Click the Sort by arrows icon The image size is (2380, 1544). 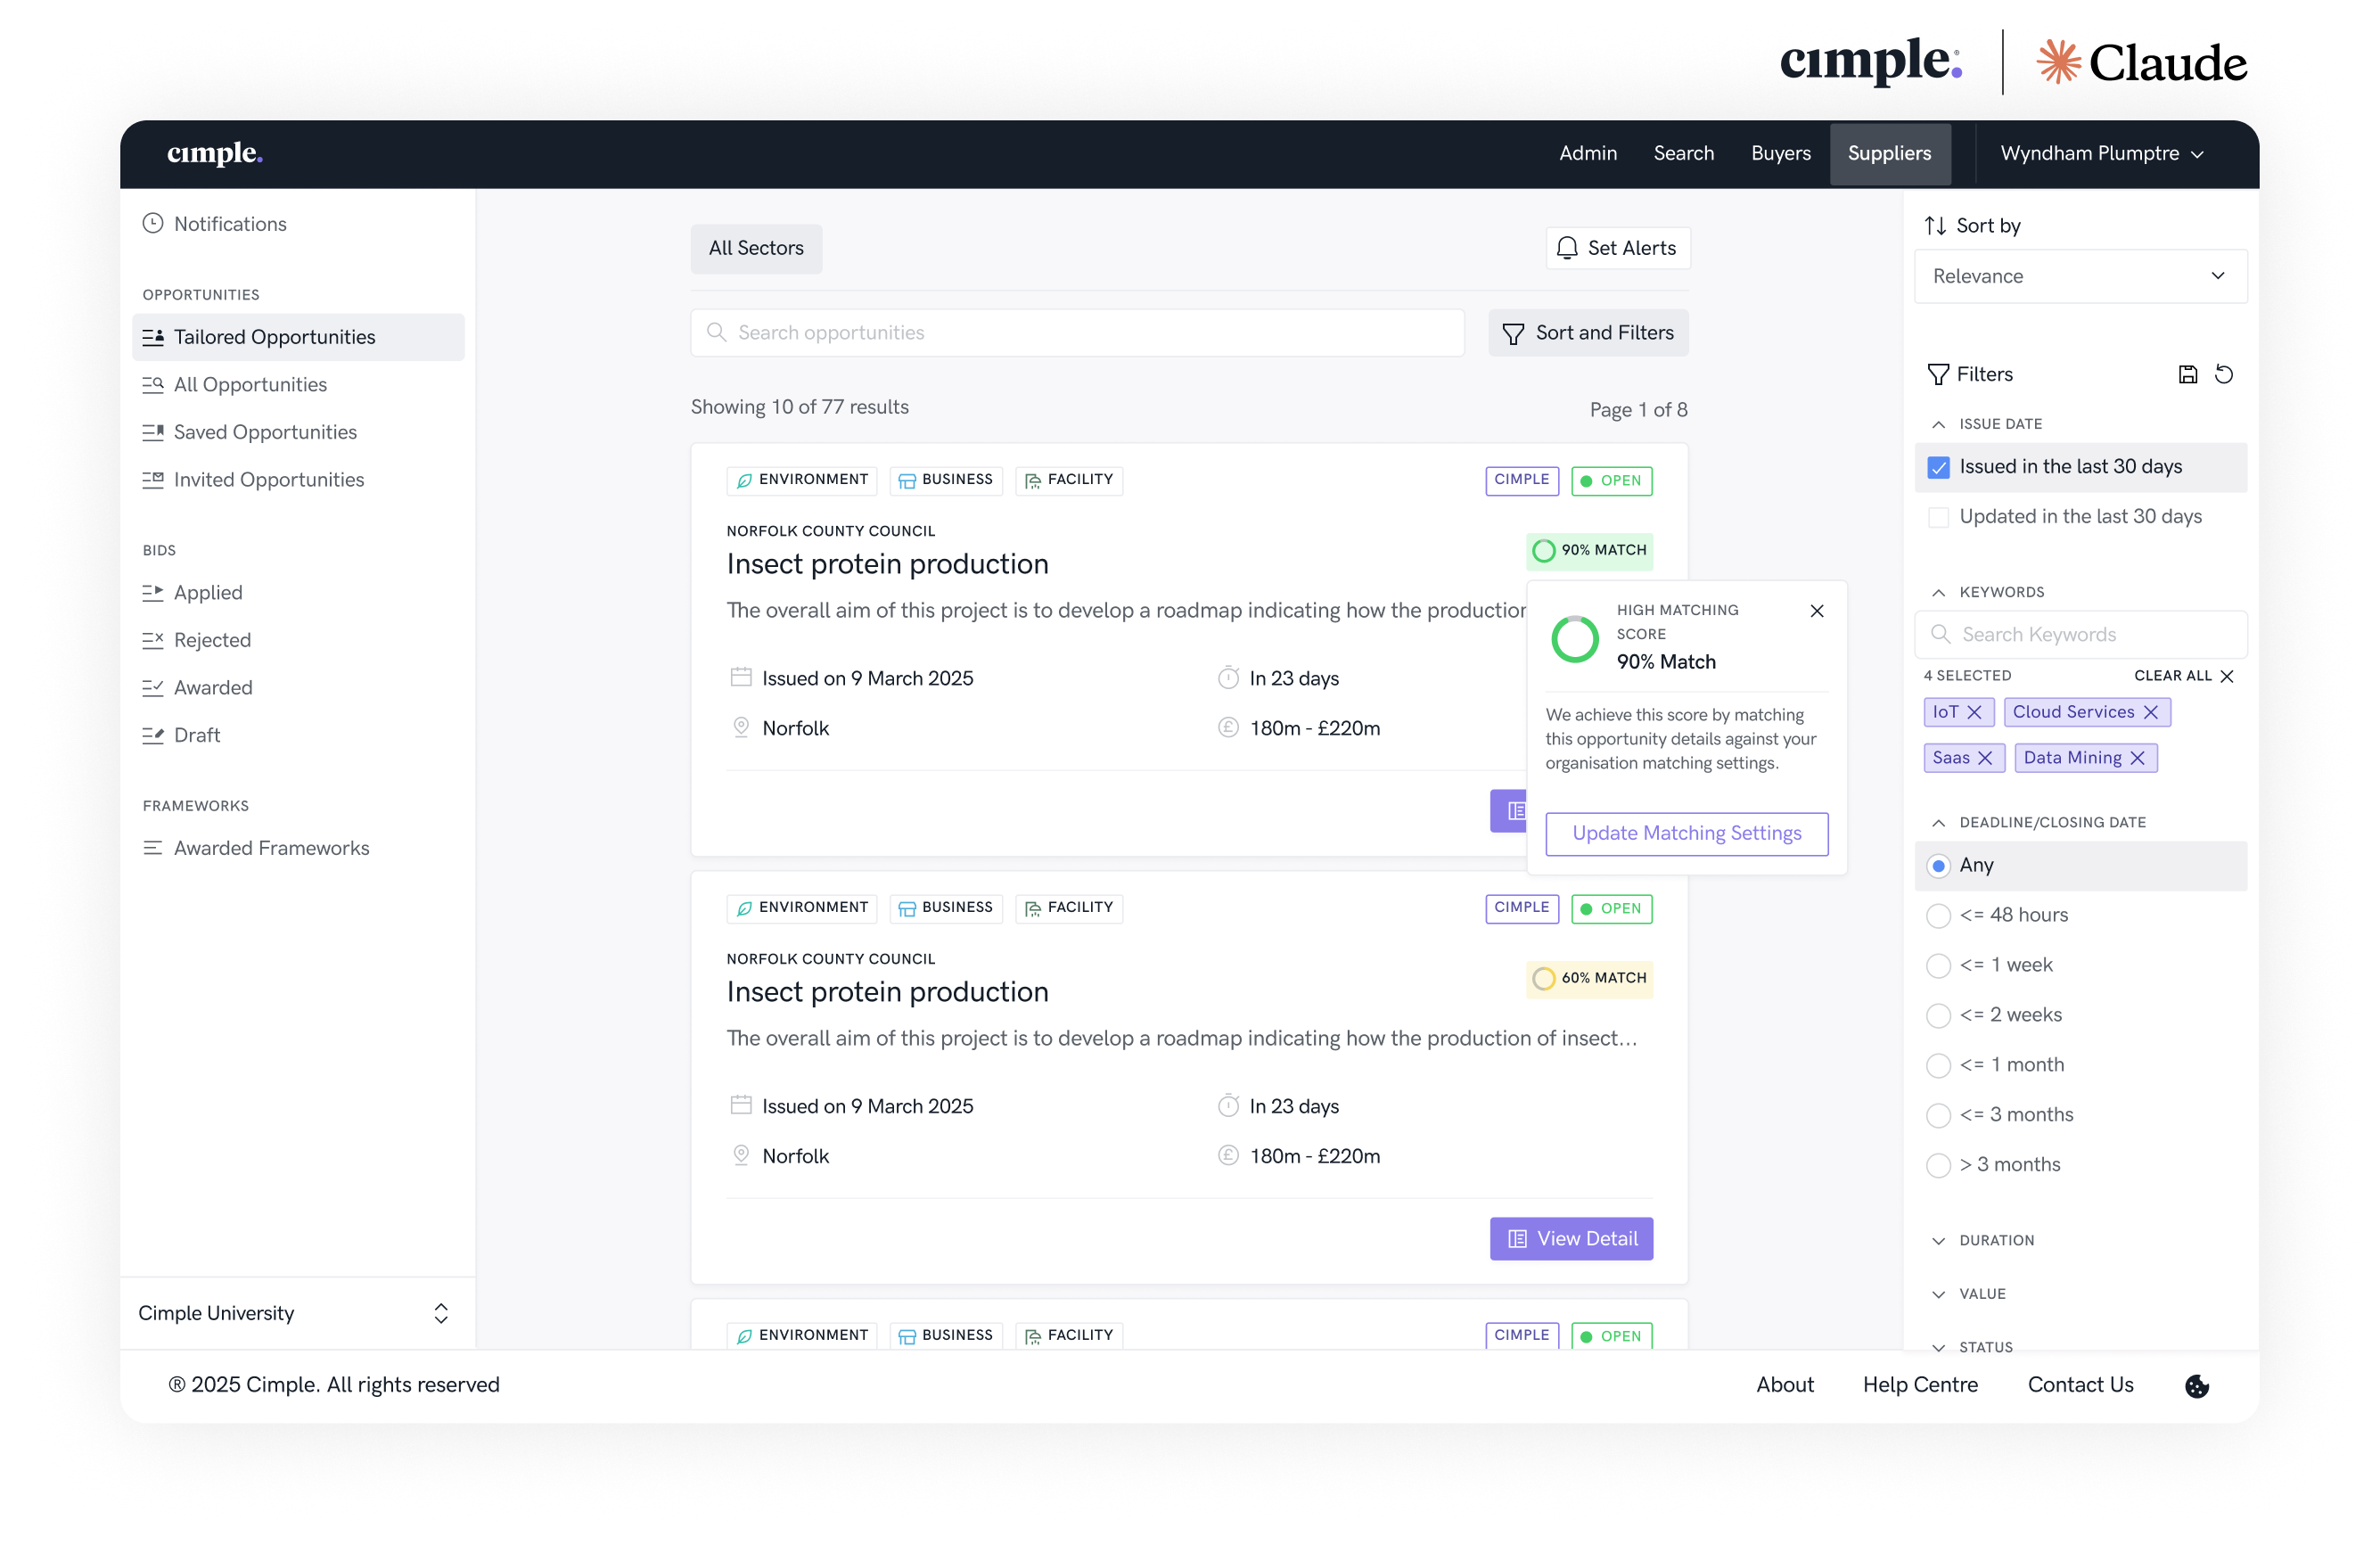pyautogui.click(x=1936, y=226)
